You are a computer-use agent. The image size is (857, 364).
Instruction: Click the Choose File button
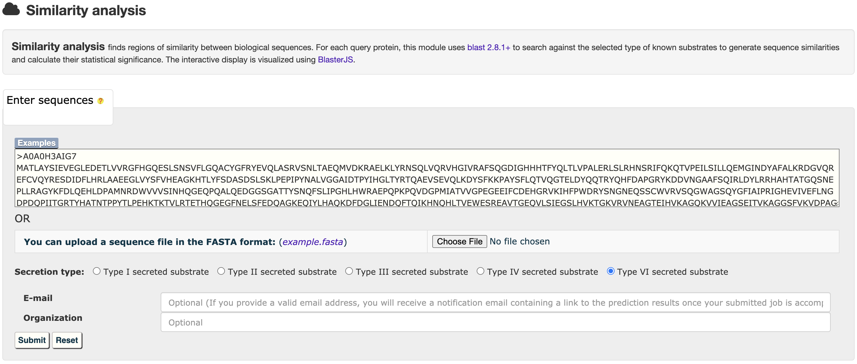point(459,242)
